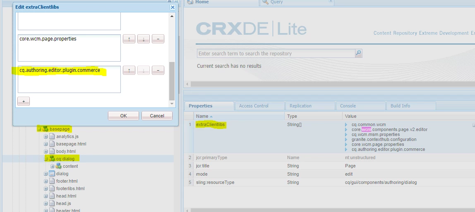The image size is (475, 212).
Task: Open the Properties tab
Action: click(x=209, y=106)
